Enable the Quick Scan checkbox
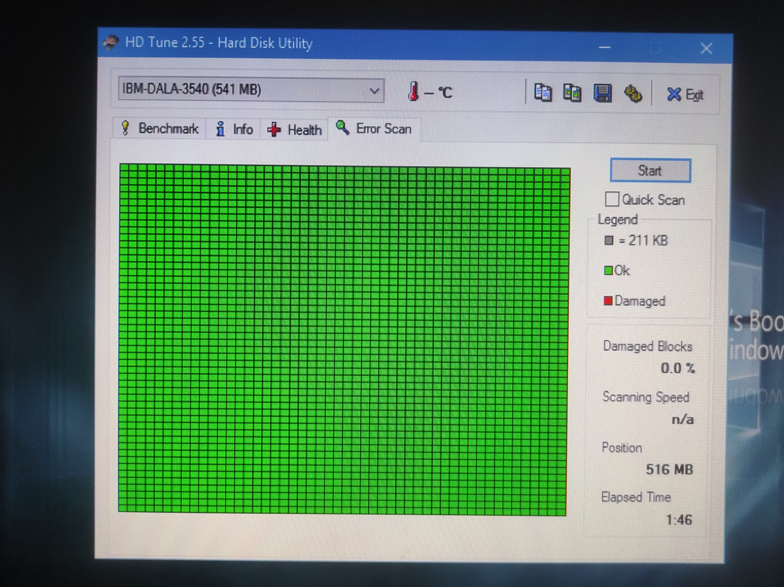Image resolution: width=784 pixels, height=587 pixels. coord(612,199)
